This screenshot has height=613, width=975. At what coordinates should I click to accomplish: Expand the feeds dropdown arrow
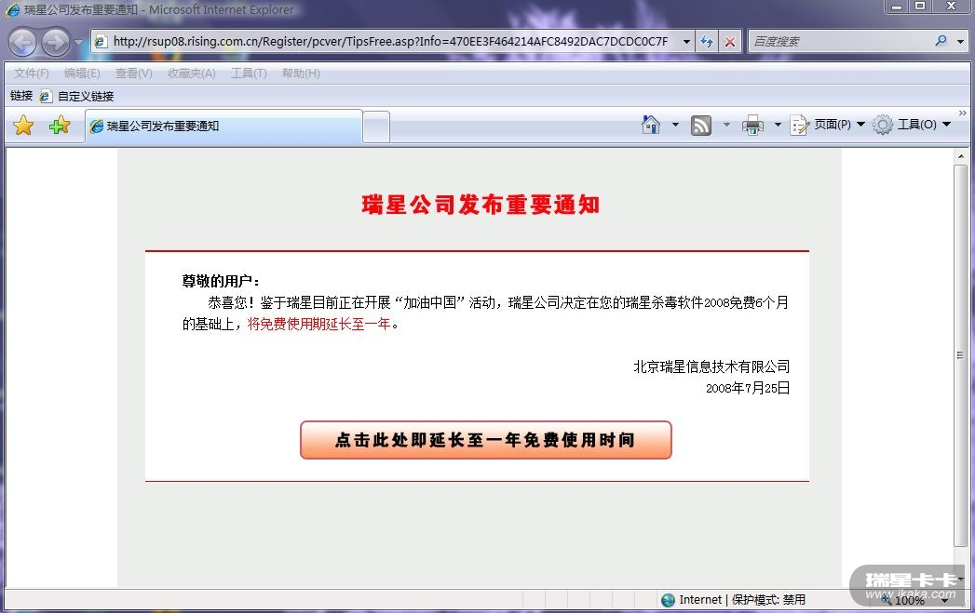(x=726, y=125)
